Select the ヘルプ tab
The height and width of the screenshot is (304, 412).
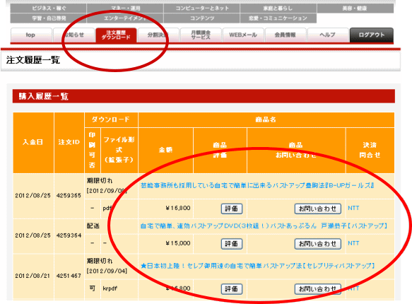328,35
